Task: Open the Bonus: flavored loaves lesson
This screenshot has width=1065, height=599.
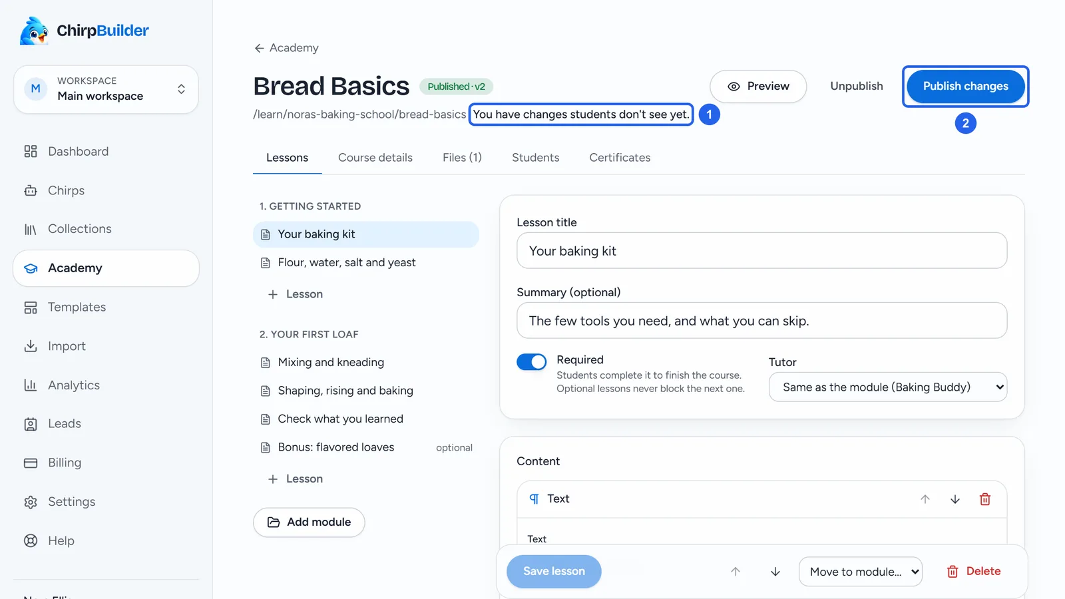Action: pos(366,447)
